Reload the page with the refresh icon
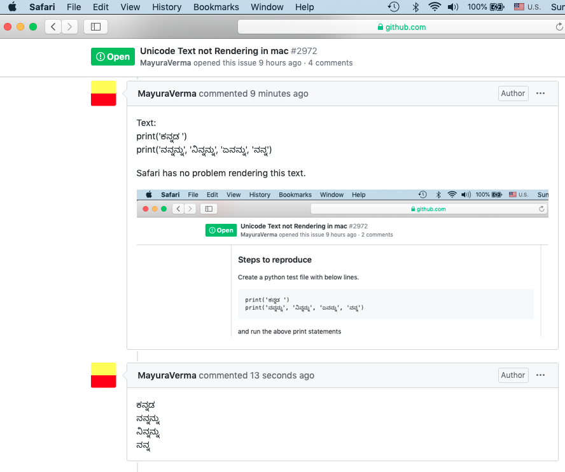The width and height of the screenshot is (565, 472). [x=559, y=27]
